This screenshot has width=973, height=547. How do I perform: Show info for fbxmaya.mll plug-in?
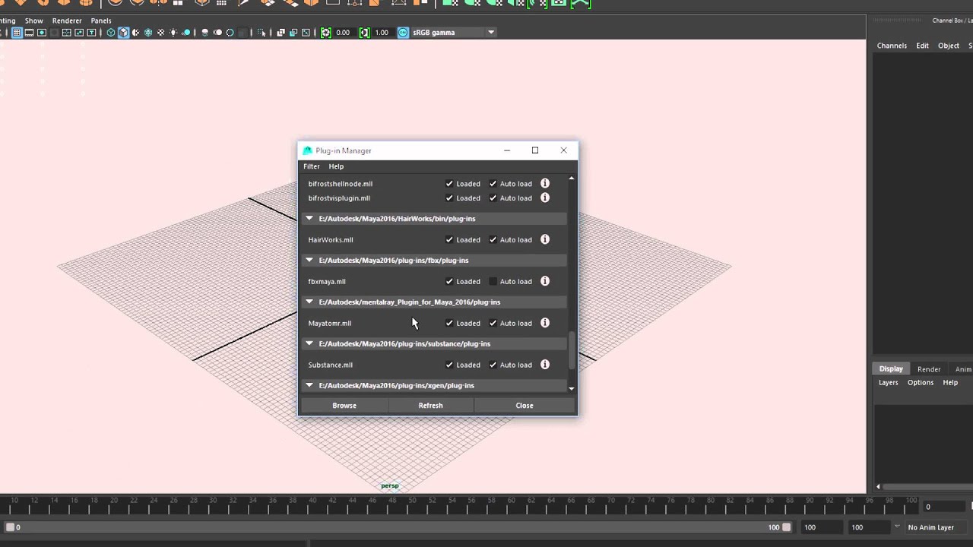545,281
